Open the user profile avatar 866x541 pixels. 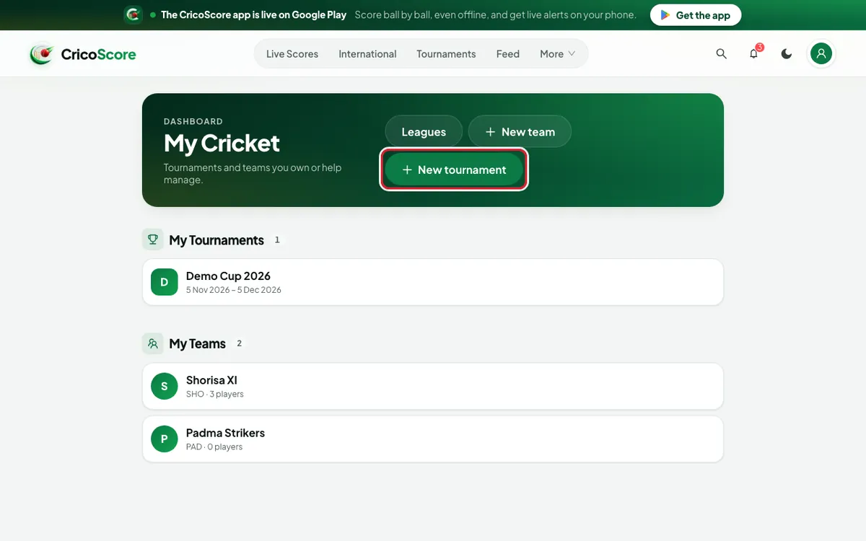coord(821,53)
